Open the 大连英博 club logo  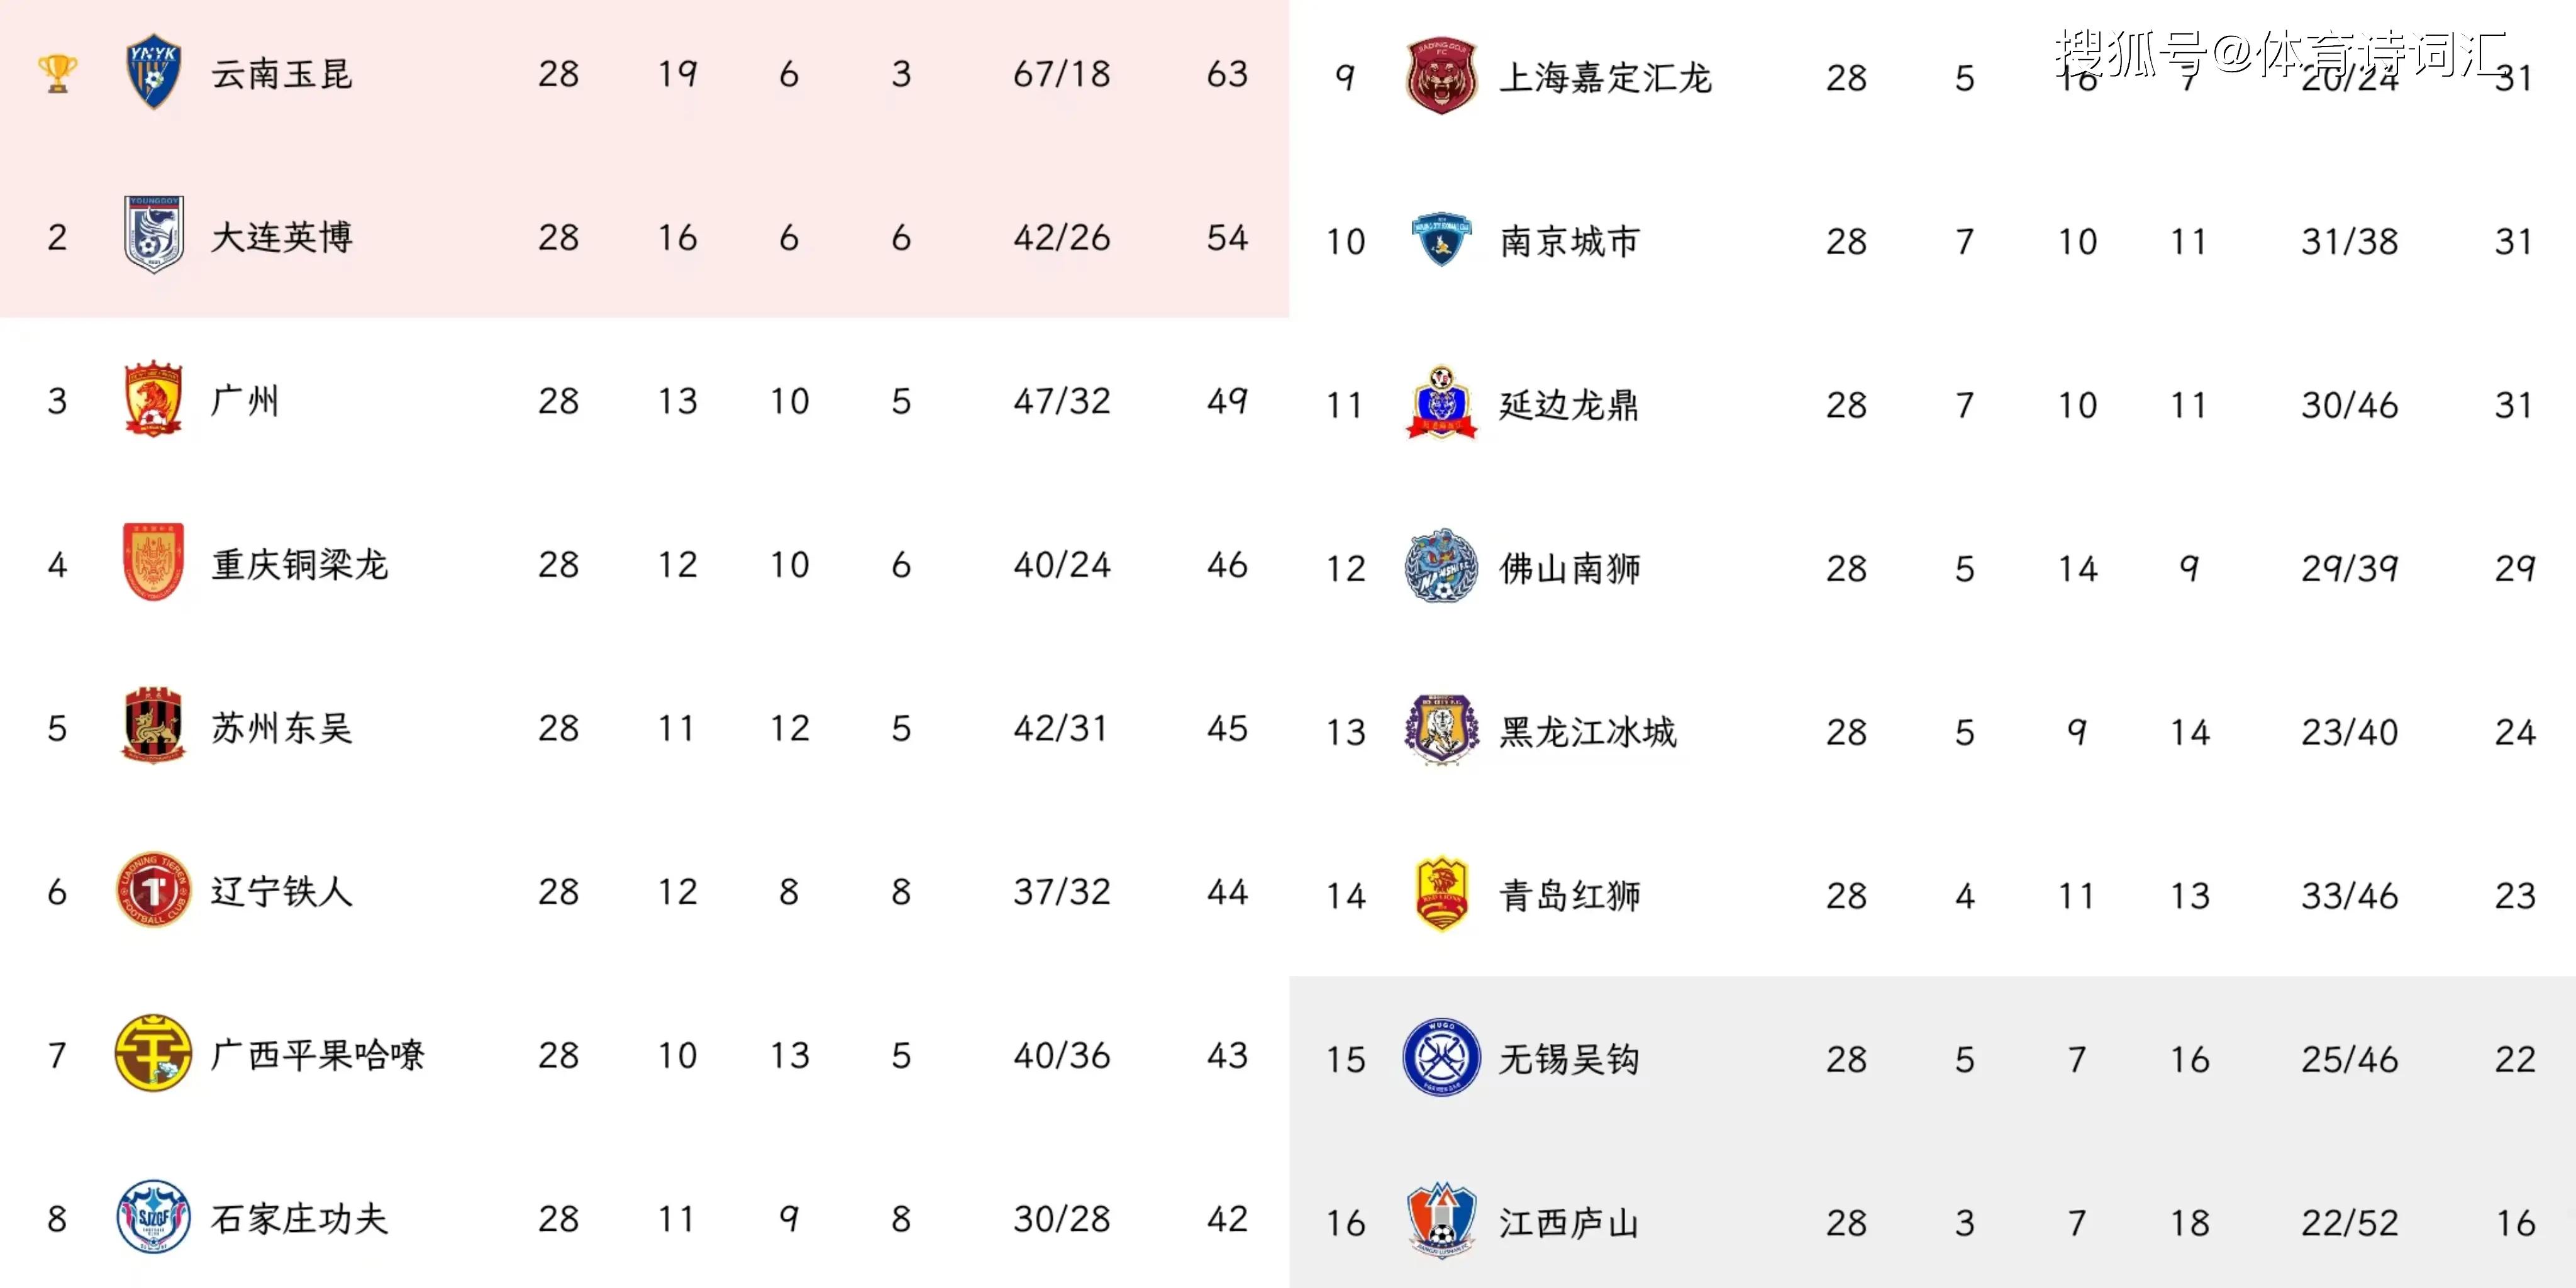click(x=153, y=235)
